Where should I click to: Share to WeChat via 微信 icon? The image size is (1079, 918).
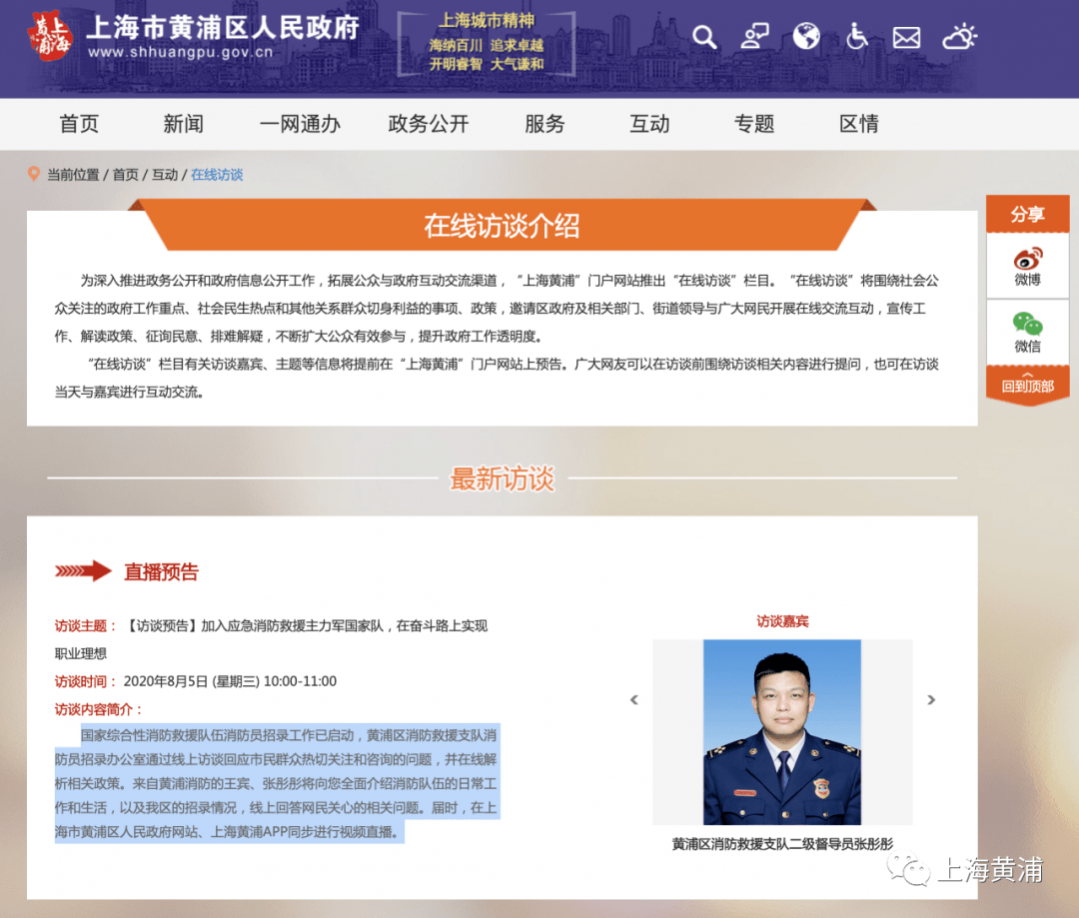(1027, 333)
